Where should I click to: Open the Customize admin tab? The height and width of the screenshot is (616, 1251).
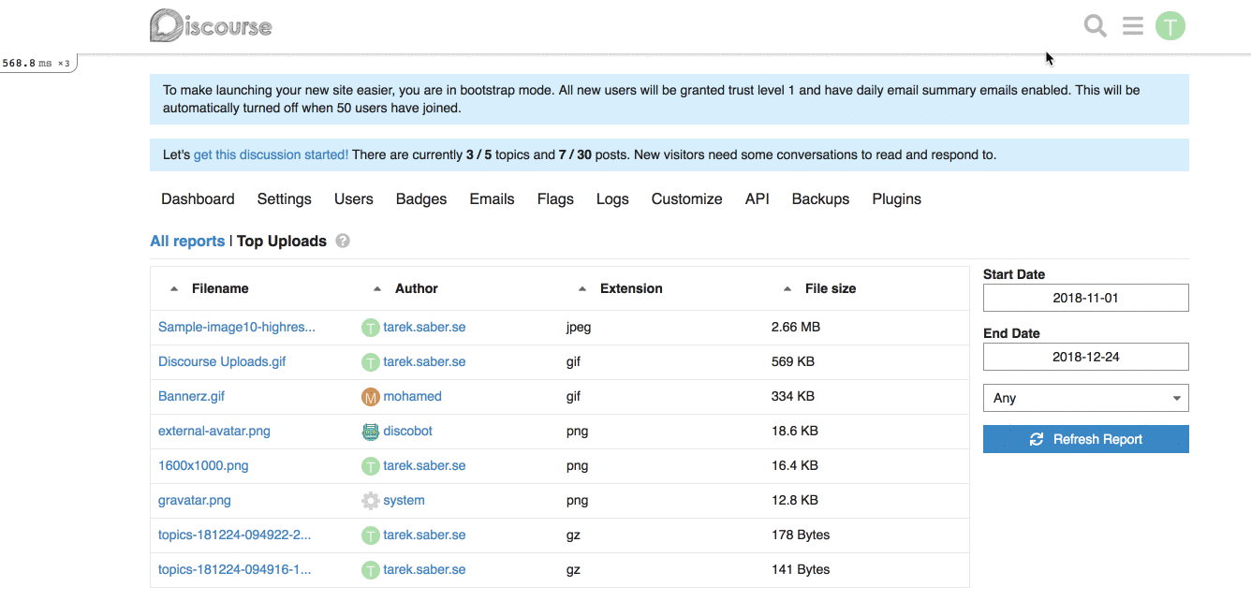[687, 198]
